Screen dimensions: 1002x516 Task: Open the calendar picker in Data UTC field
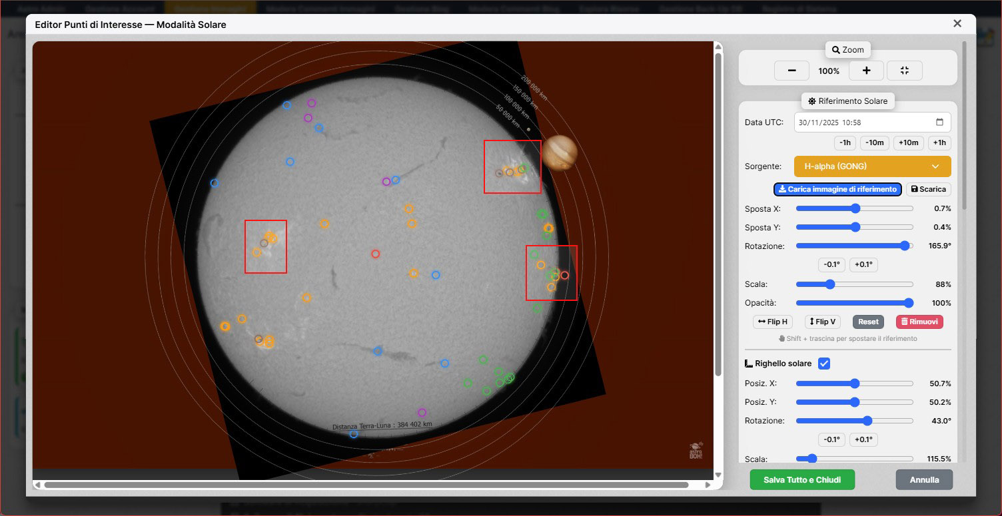(x=939, y=123)
